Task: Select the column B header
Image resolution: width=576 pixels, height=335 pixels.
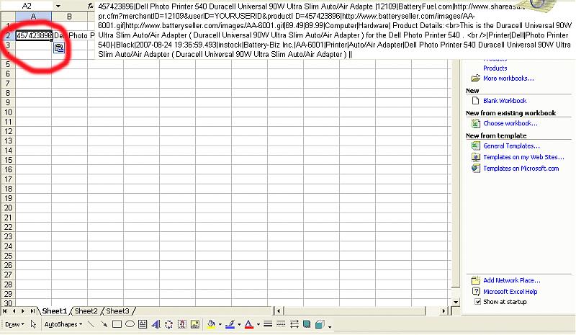Action: pos(69,16)
